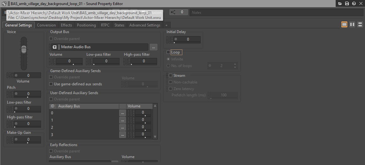Switch to the RTPC tab
Screen dimensions: 365x165
(x=105, y=25)
